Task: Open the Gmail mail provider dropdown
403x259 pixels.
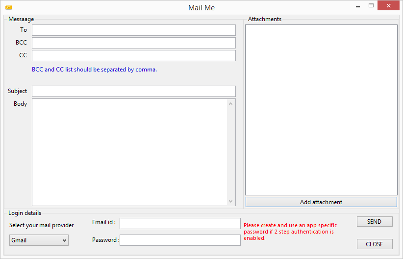Action: (x=39, y=240)
